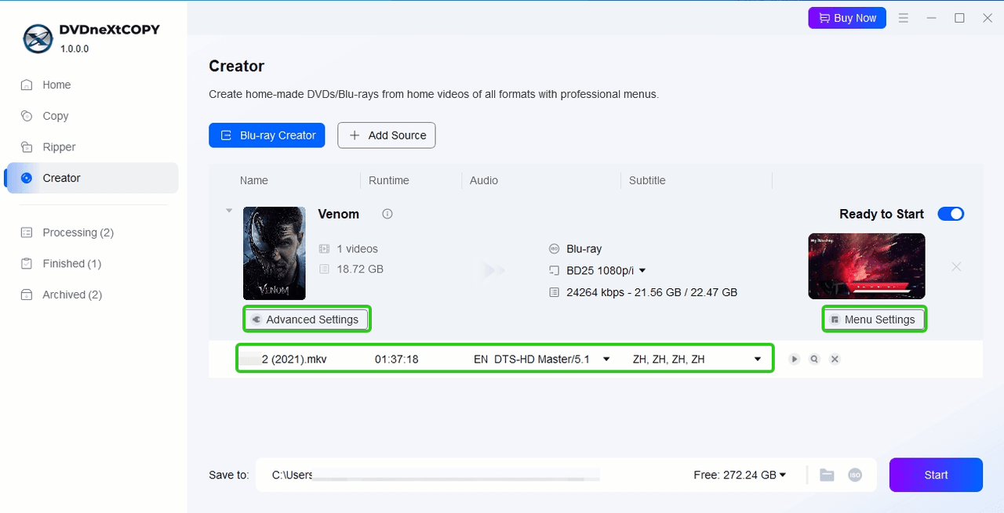Select the Creator sidebar item
This screenshot has width=1004, height=513.
92,178
